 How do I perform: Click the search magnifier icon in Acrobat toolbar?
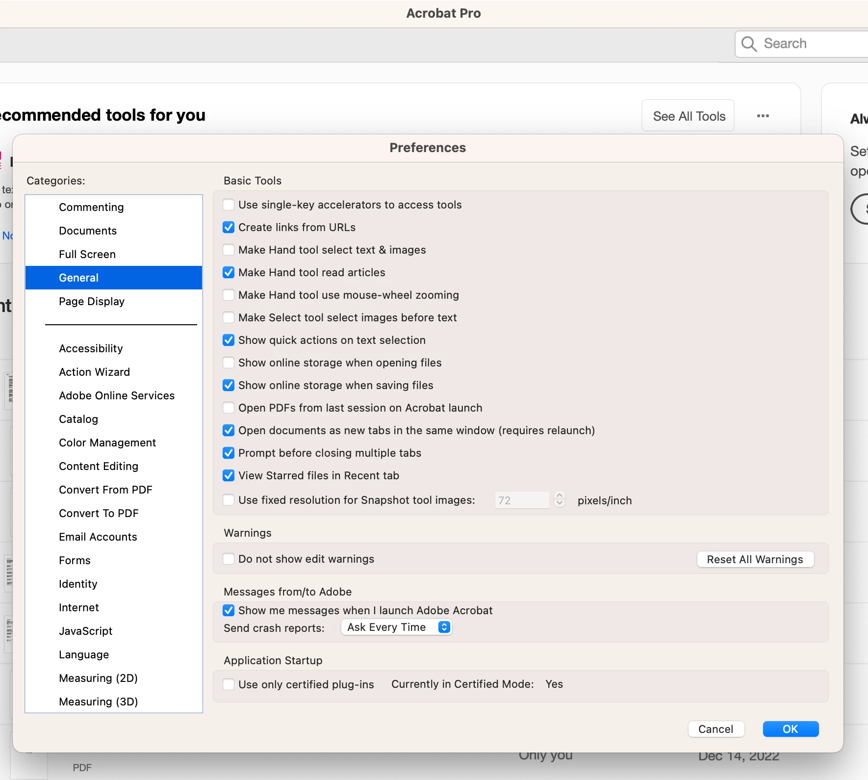pos(749,44)
